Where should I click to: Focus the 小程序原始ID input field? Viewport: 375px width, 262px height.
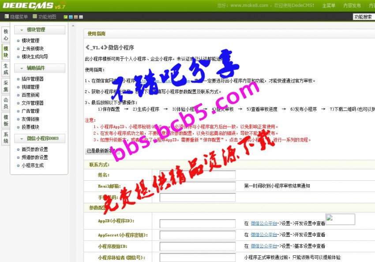(x=198, y=246)
